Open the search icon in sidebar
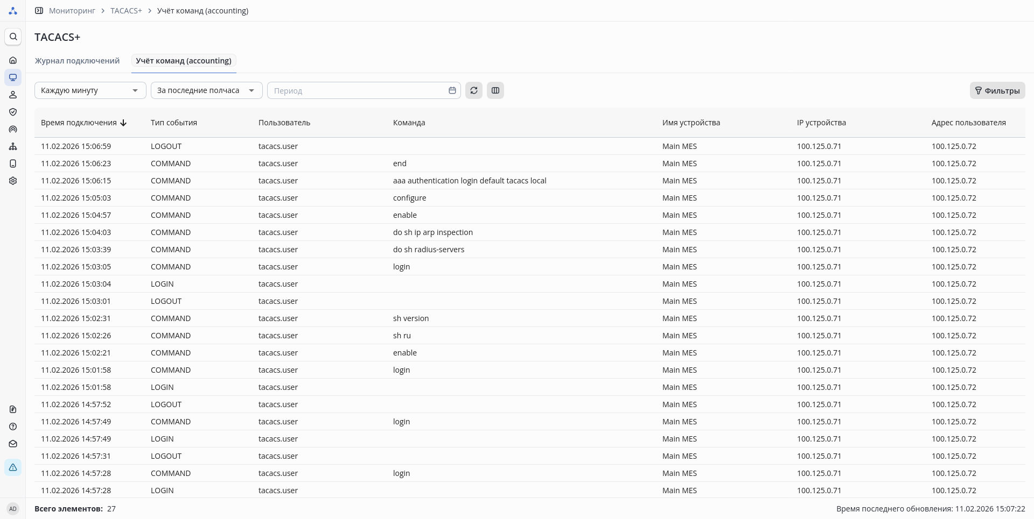This screenshot has height=519, width=1034. (x=13, y=37)
